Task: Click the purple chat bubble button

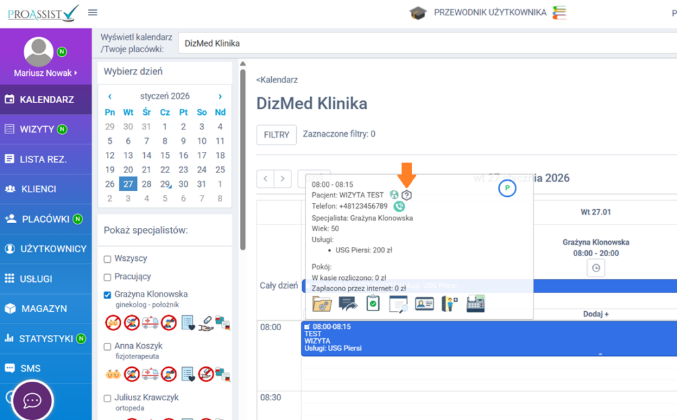Action: tap(32, 400)
